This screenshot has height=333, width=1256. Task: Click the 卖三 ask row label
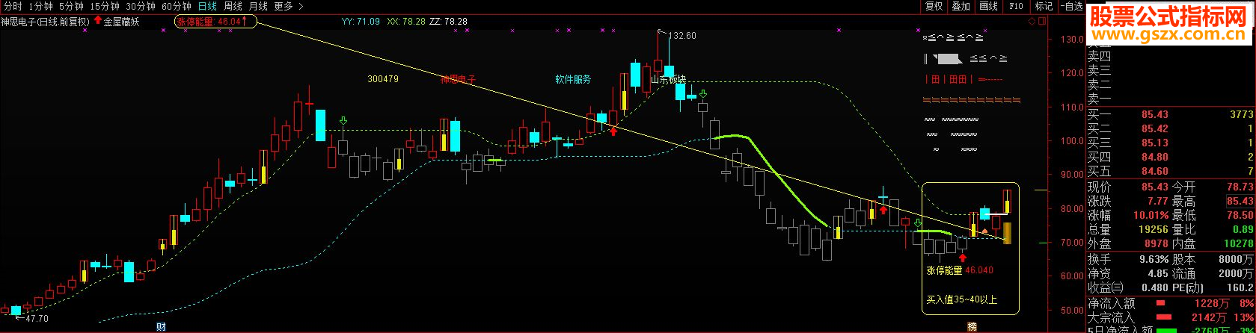(1099, 70)
